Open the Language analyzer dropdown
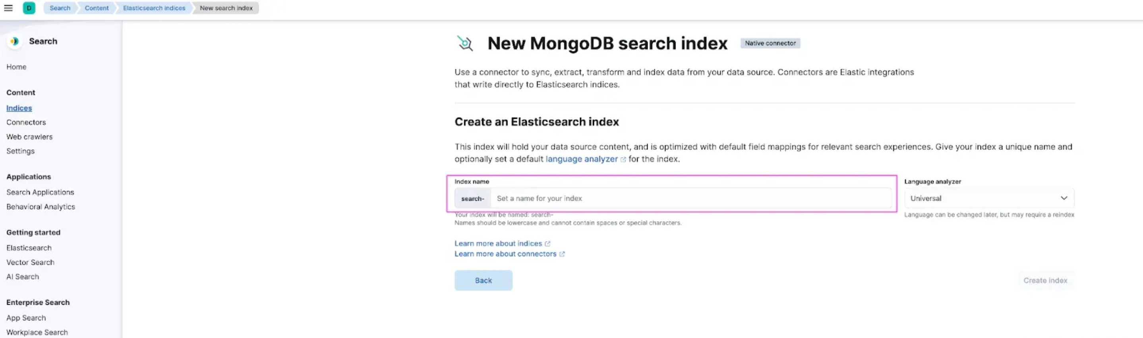Screen dimensions: 1143x338 [988, 198]
